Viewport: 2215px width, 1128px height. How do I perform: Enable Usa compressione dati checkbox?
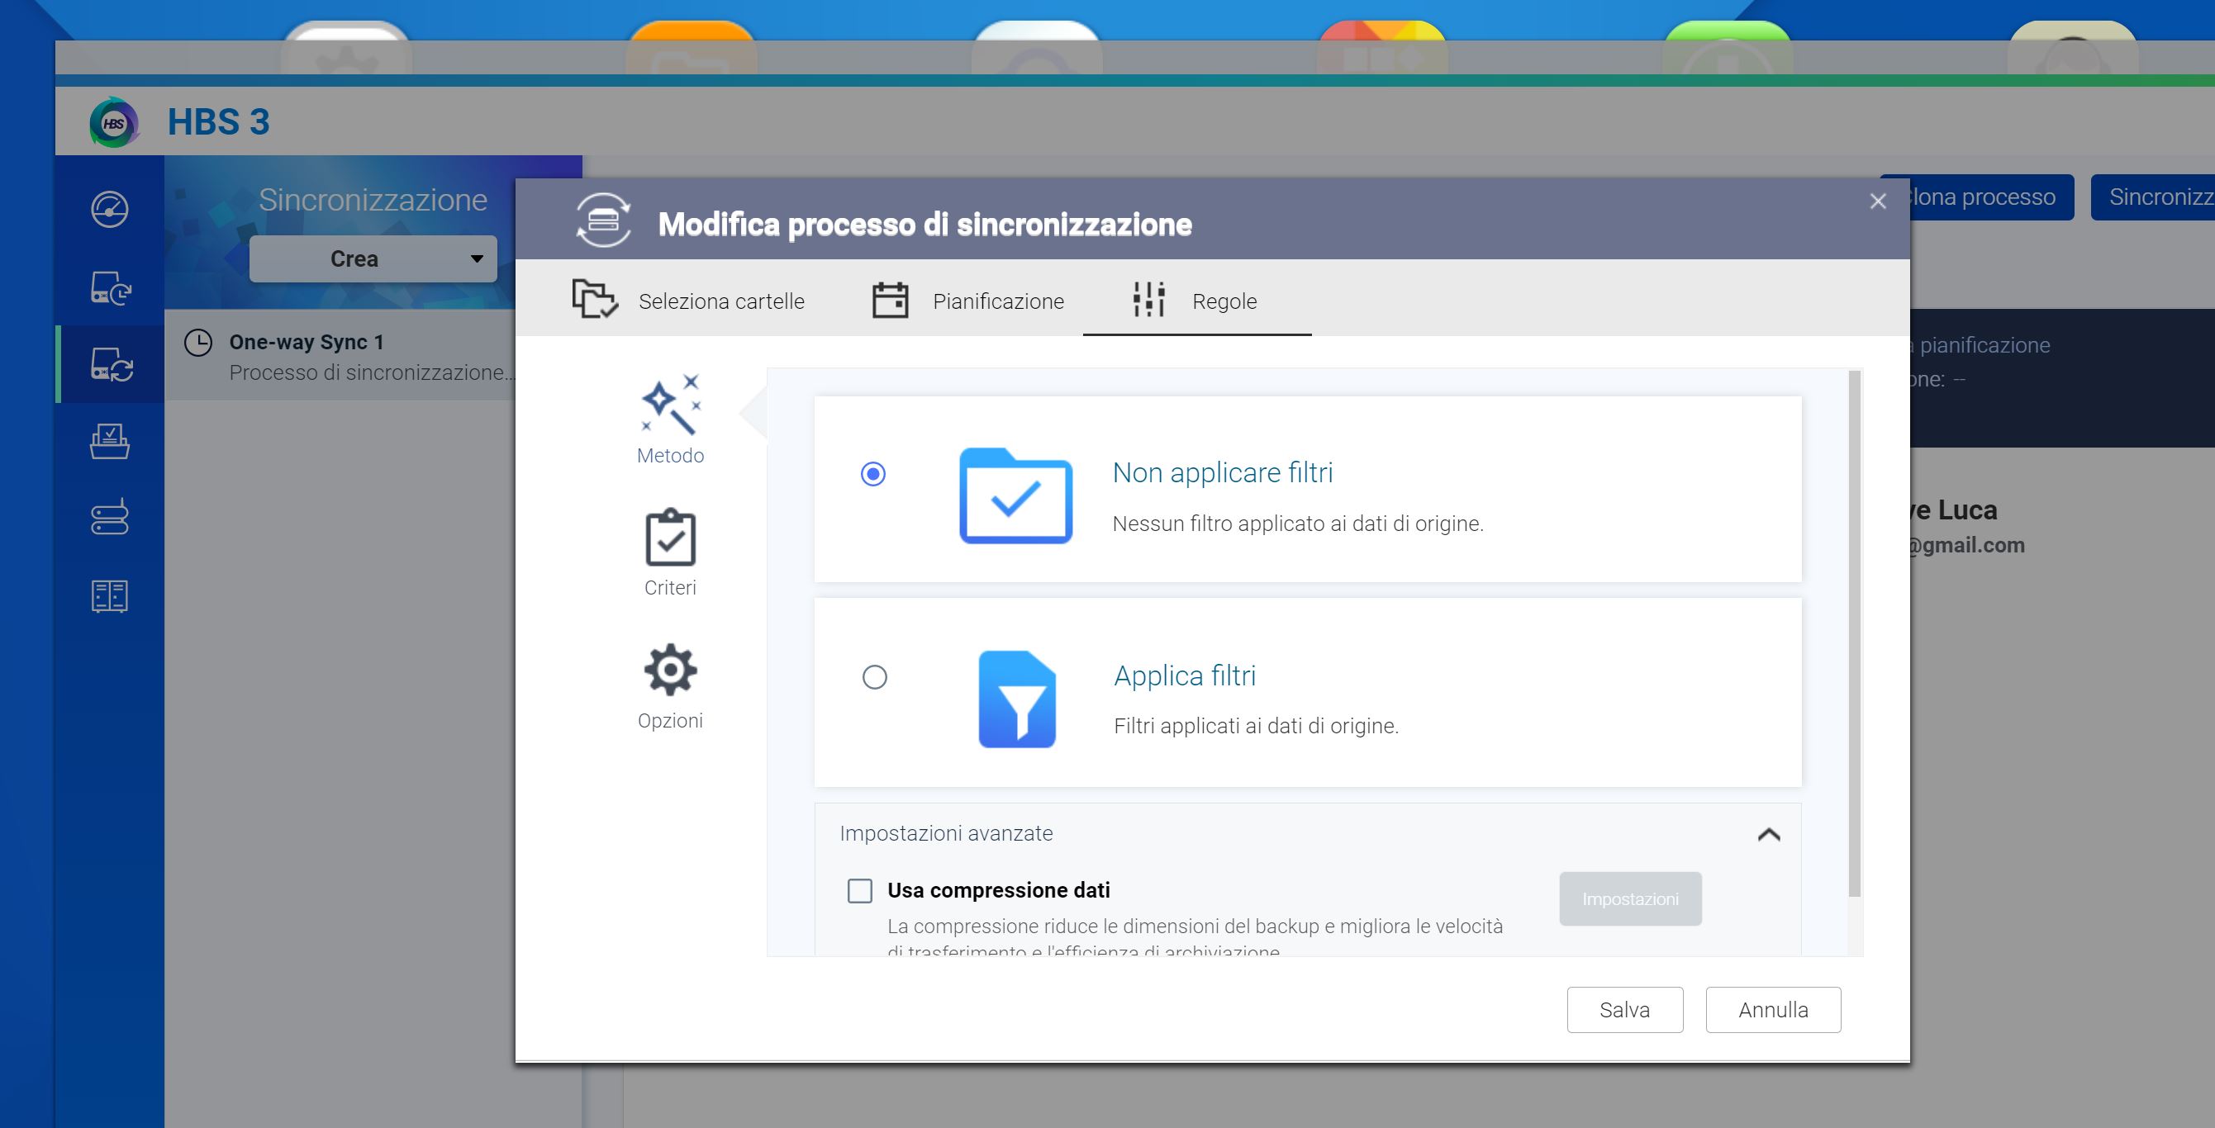pyautogui.click(x=860, y=890)
